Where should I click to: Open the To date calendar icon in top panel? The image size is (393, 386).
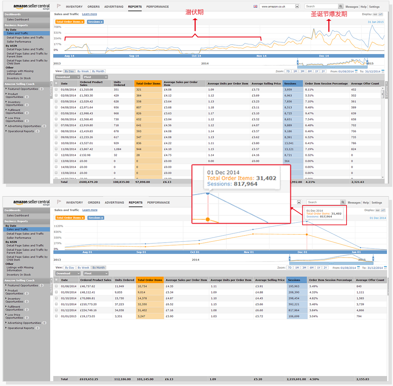point(383,71)
